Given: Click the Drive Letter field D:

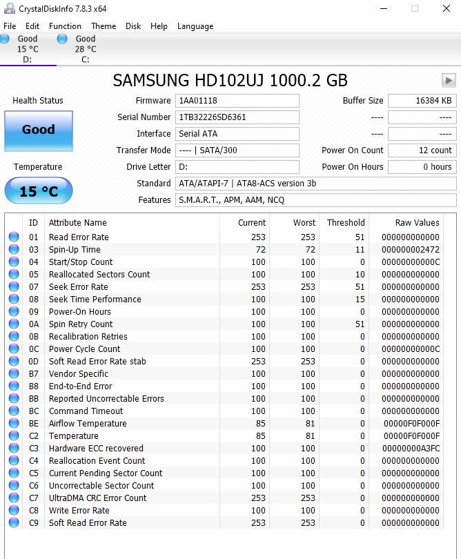Looking at the screenshot, I should tap(237, 167).
